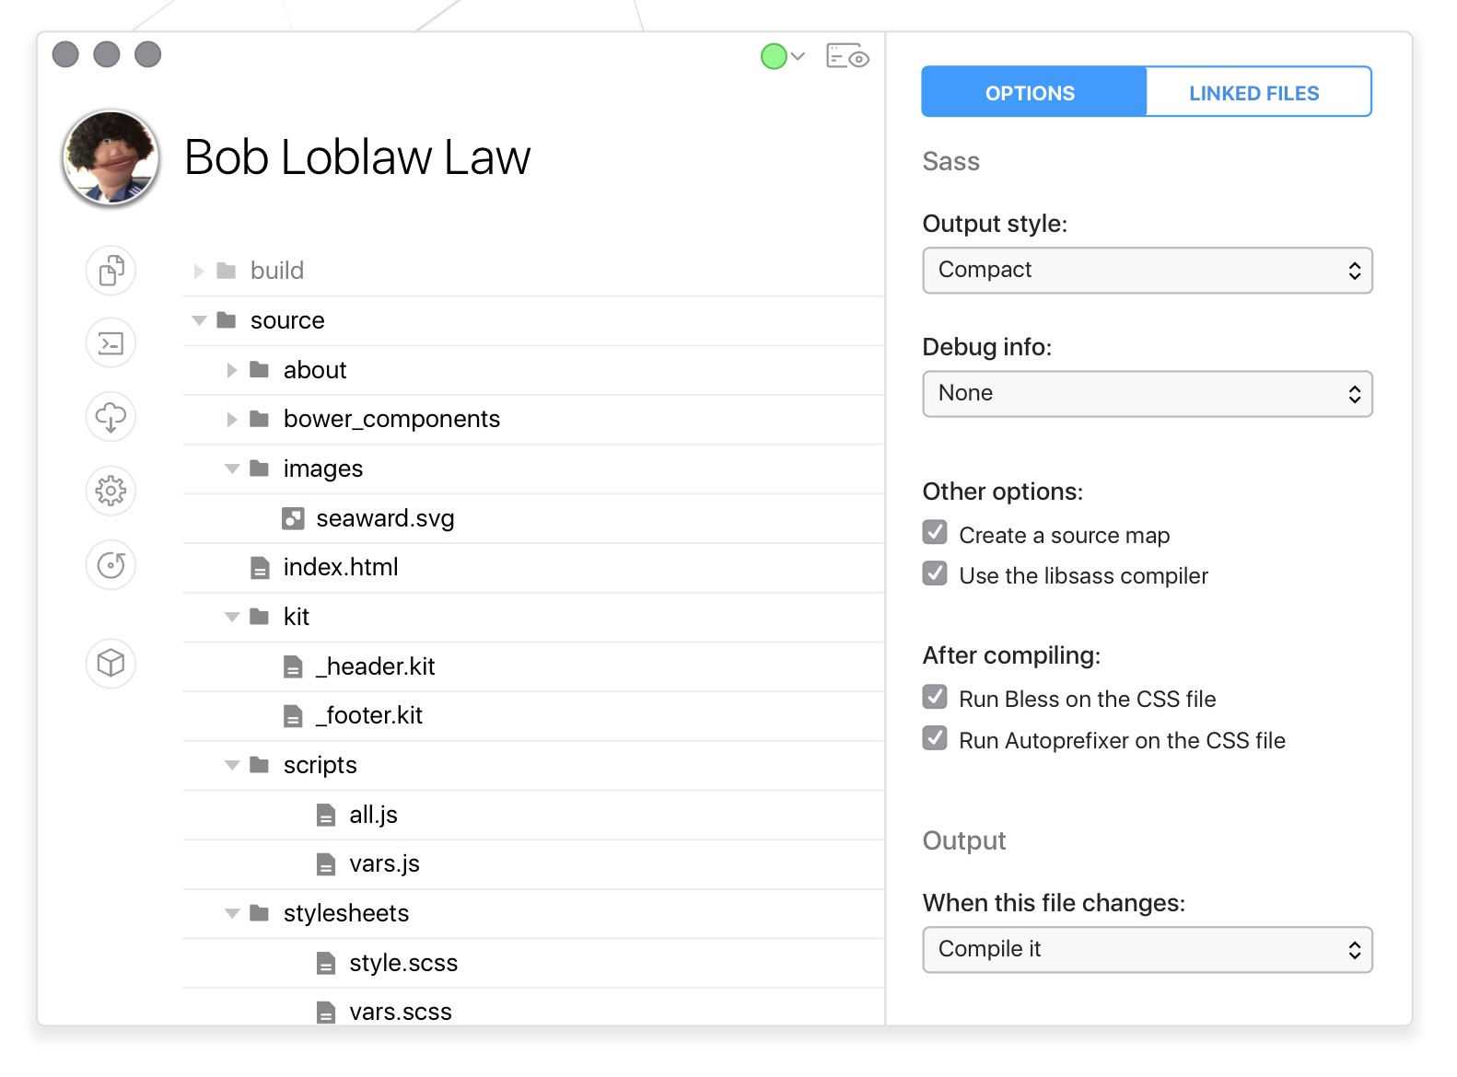Open the Output style dropdown
This screenshot has height=1077, width=1457.
(1147, 271)
